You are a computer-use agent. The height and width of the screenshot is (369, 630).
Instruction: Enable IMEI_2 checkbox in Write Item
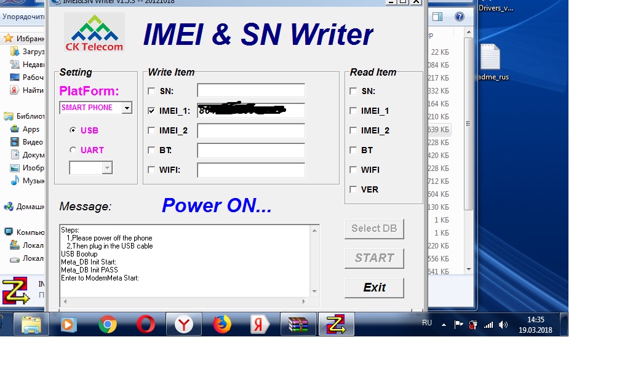(x=151, y=130)
